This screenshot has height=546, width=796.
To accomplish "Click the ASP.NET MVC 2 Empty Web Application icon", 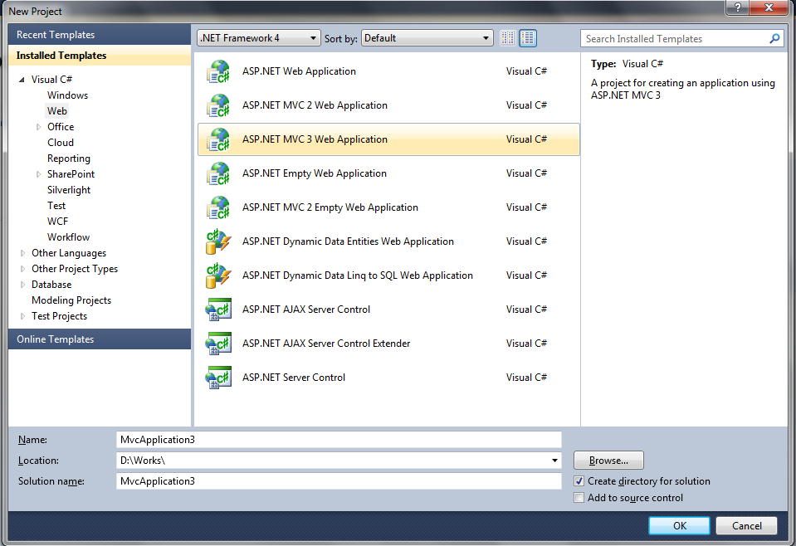I will point(218,207).
